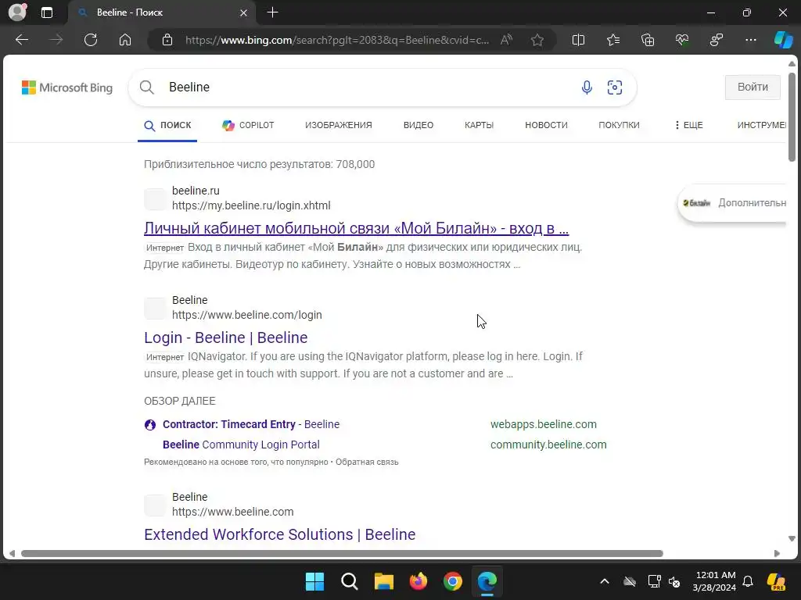The height and width of the screenshot is (600, 801).
Task: Click the Обратная связь feedback link
Action: 367,462
